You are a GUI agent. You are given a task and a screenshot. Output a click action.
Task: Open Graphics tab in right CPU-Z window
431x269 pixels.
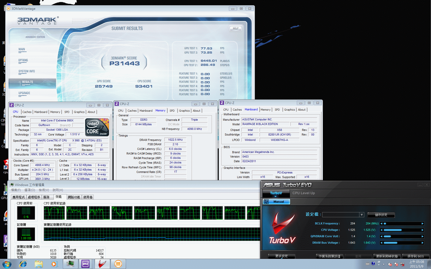(289, 110)
